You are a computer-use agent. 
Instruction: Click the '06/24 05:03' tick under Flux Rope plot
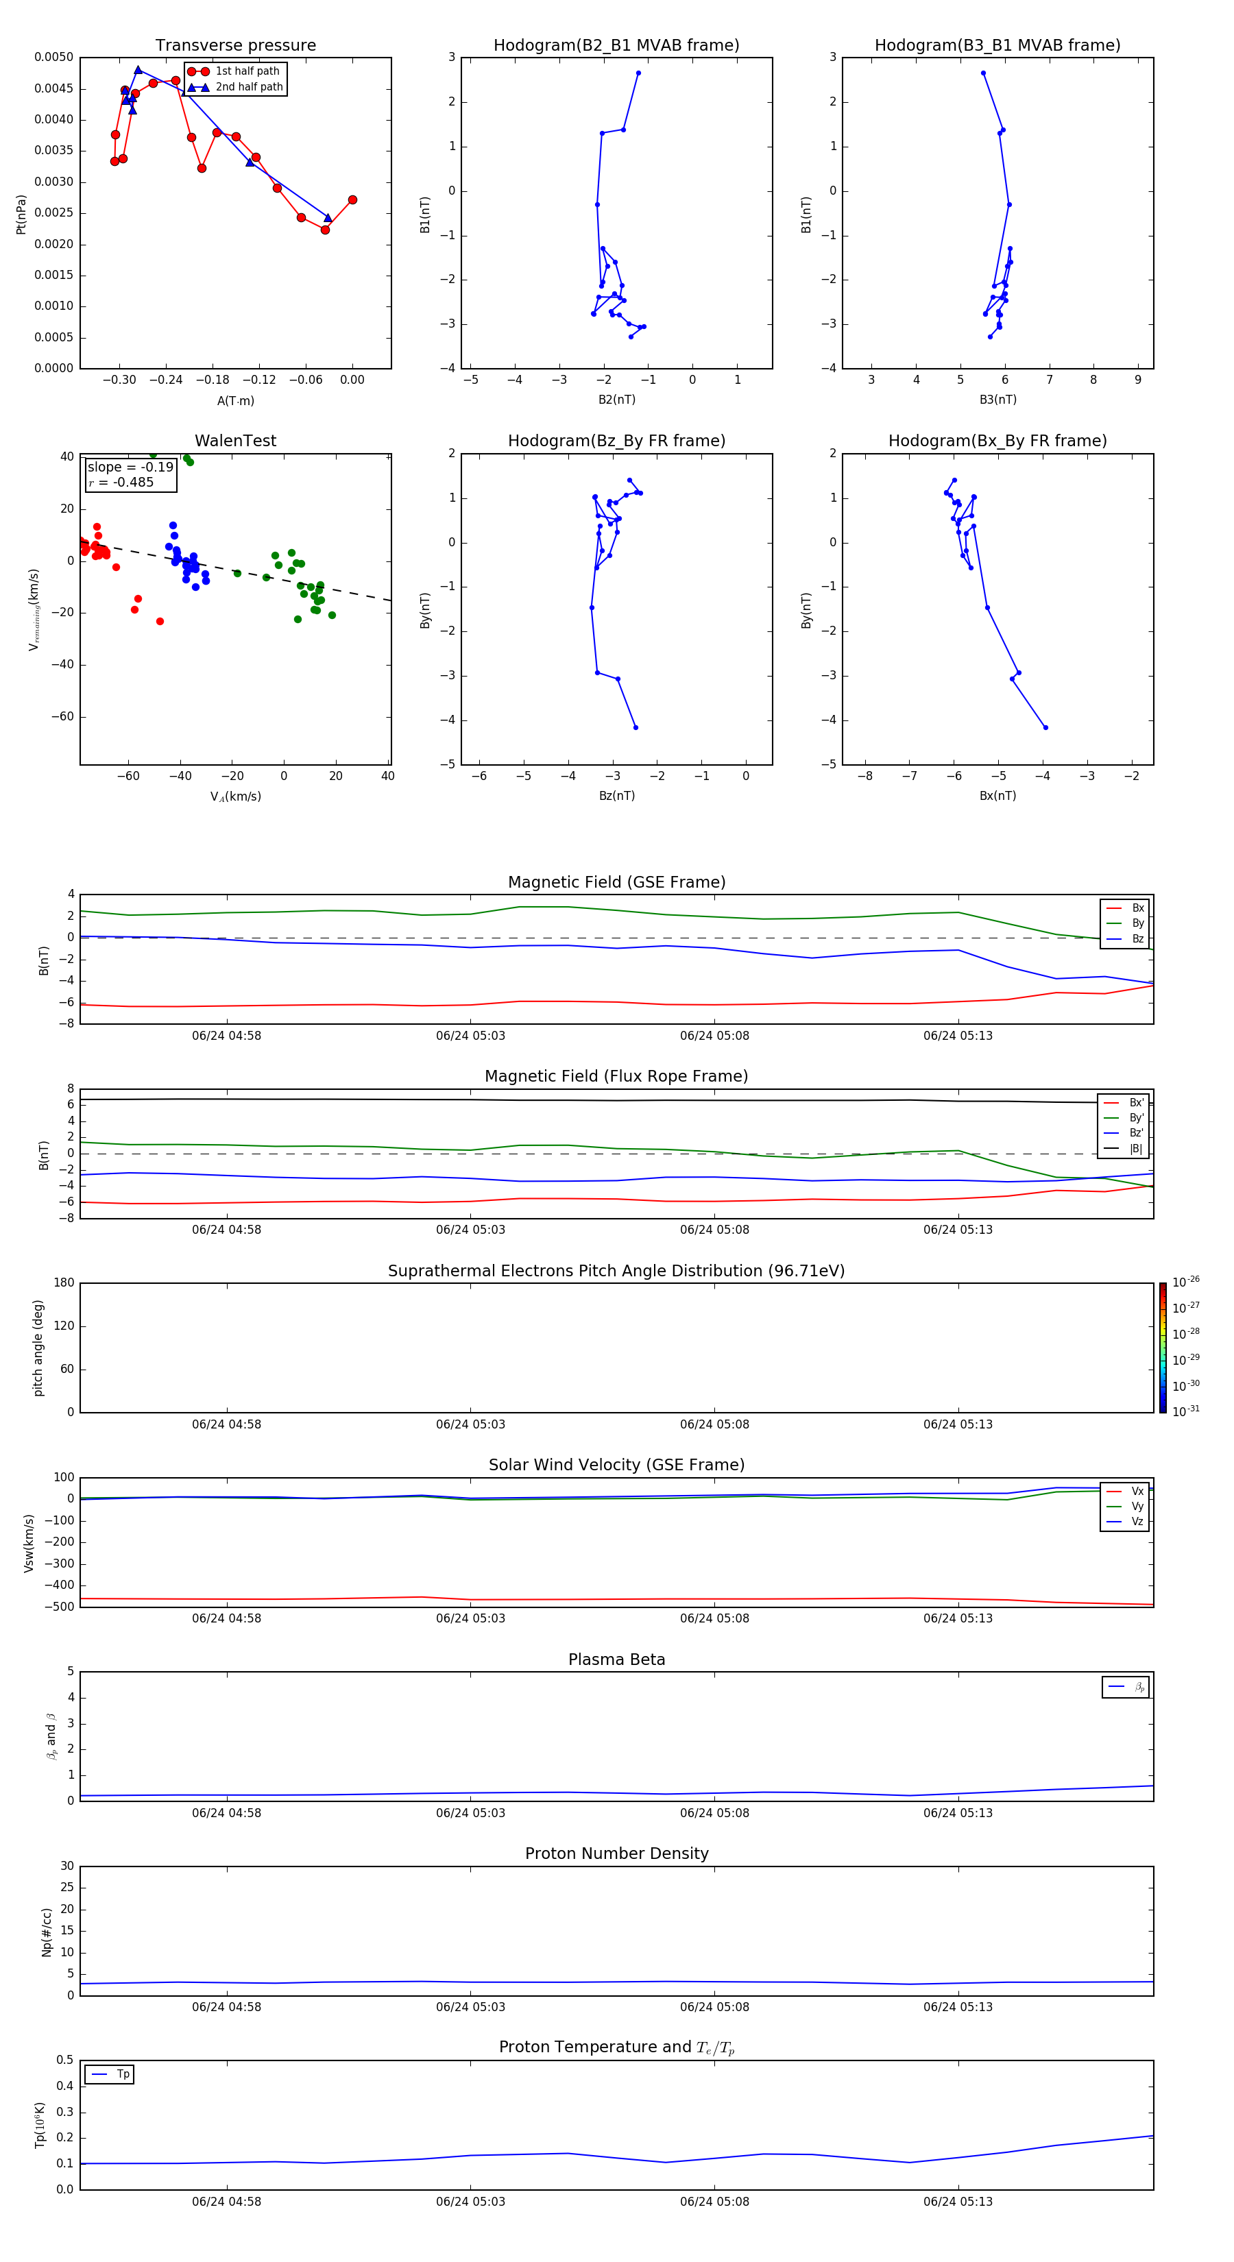[x=471, y=1230]
